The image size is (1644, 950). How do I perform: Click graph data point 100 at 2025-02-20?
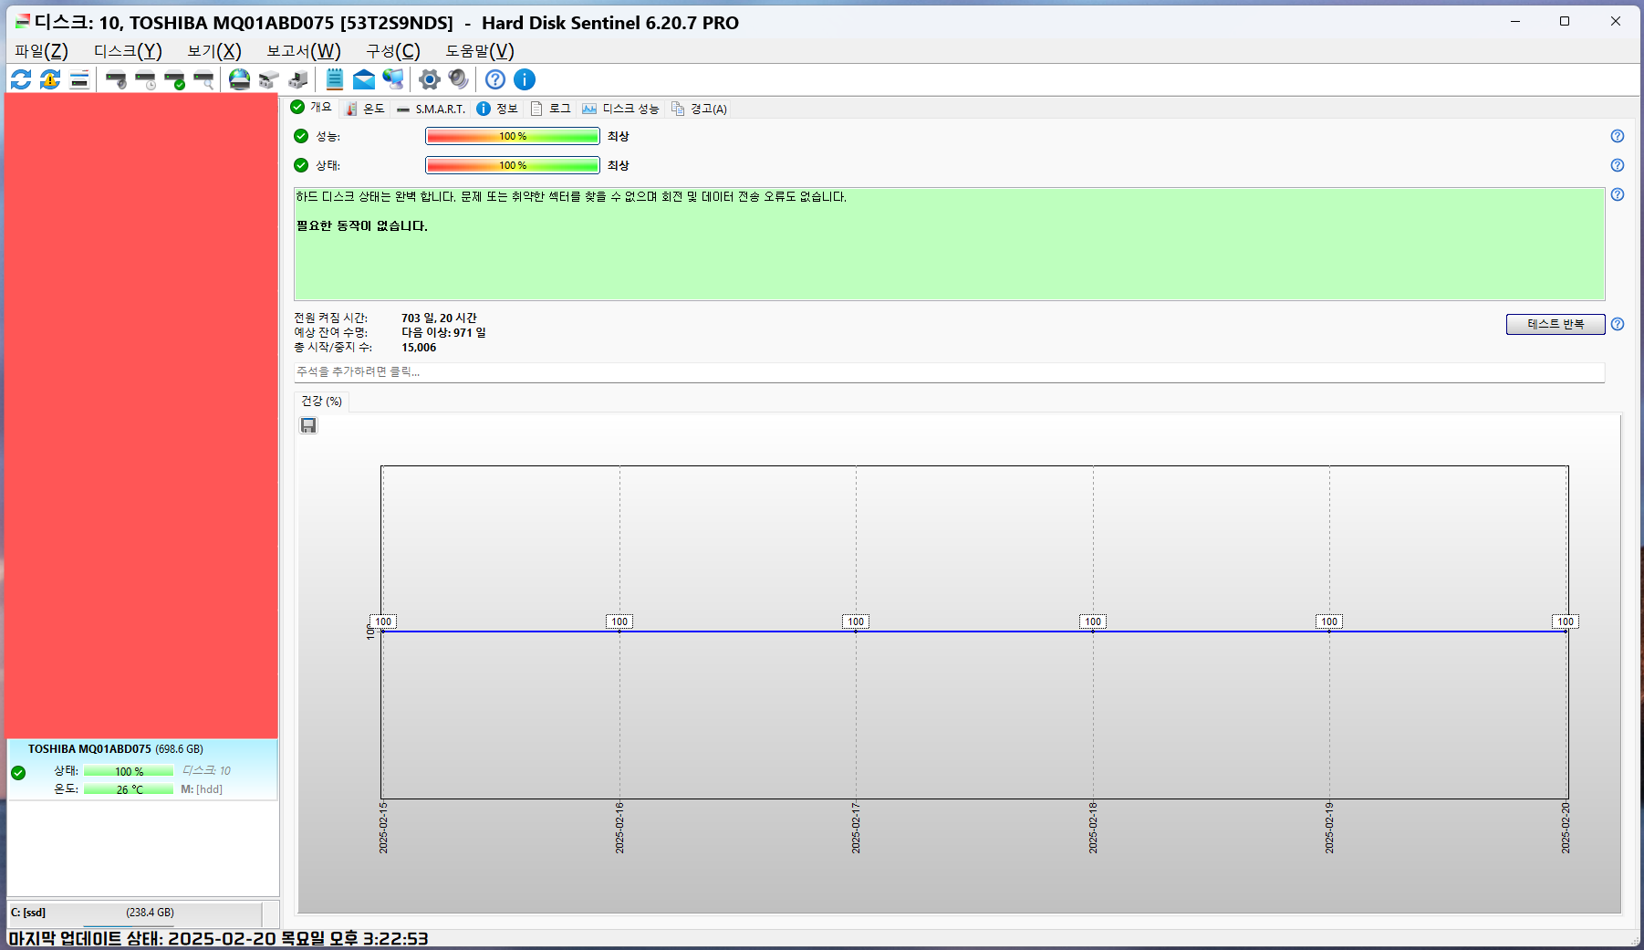tap(1566, 621)
